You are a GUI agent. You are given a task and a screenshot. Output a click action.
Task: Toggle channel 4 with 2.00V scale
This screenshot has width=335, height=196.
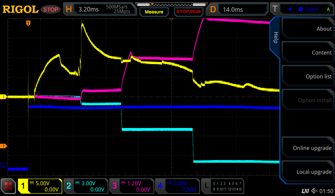(177, 186)
